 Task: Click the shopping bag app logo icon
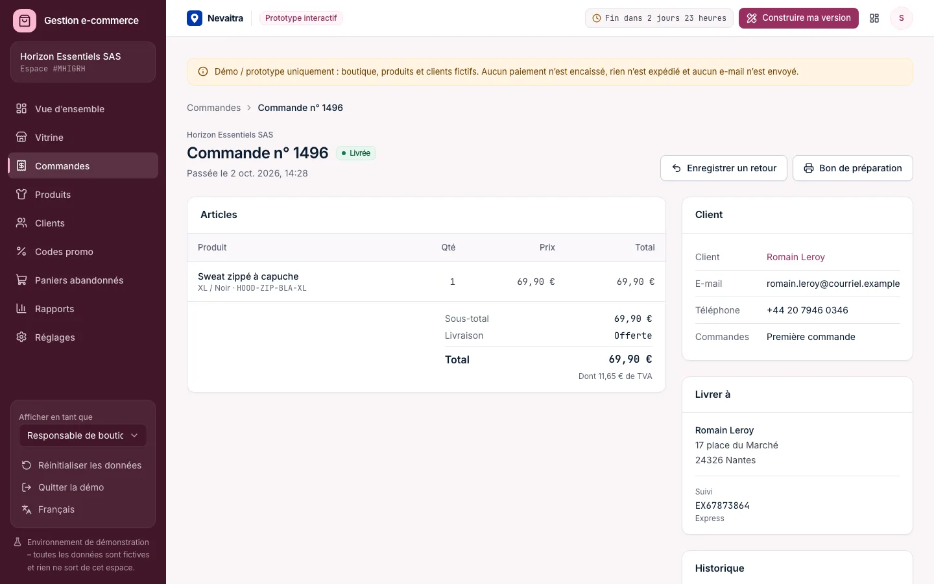(25, 21)
